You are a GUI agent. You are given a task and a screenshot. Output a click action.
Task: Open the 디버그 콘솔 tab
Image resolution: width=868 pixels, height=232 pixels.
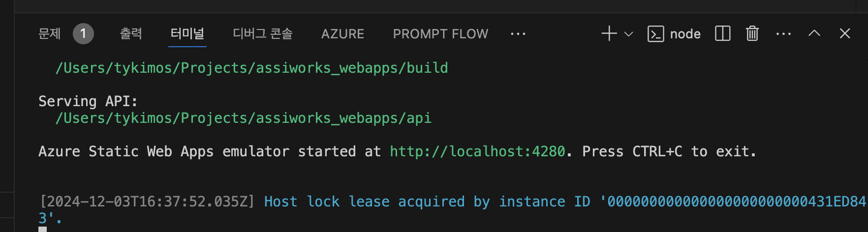pos(263,34)
